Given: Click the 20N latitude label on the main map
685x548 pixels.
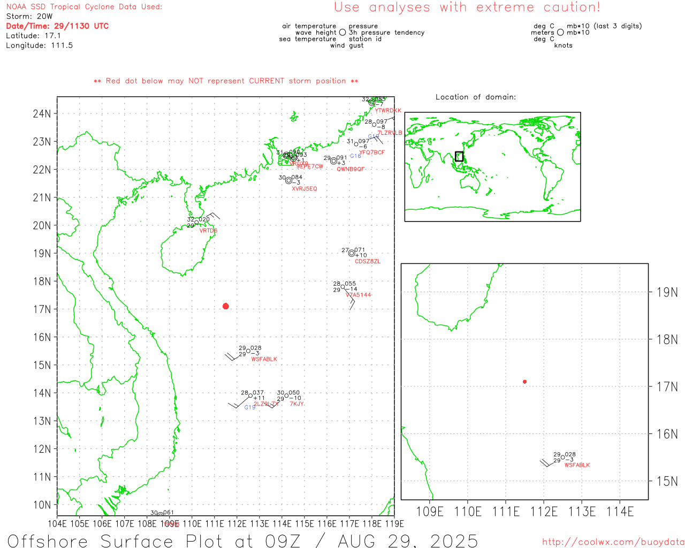Looking at the screenshot, I should click(42, 225).
